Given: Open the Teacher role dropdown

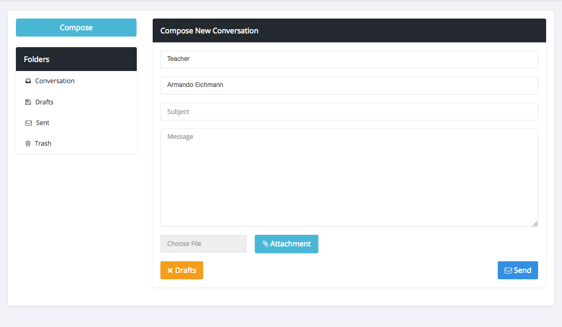Looking at the screenshot, I should tap(349, 59).
